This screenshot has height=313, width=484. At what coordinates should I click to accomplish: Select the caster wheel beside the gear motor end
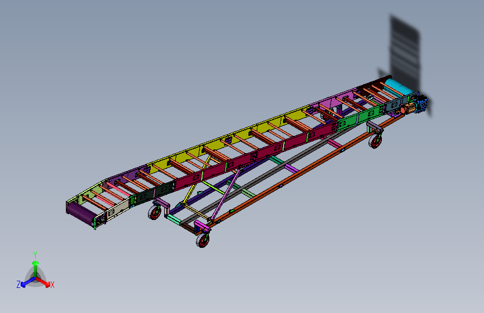[x=375, y=141]
